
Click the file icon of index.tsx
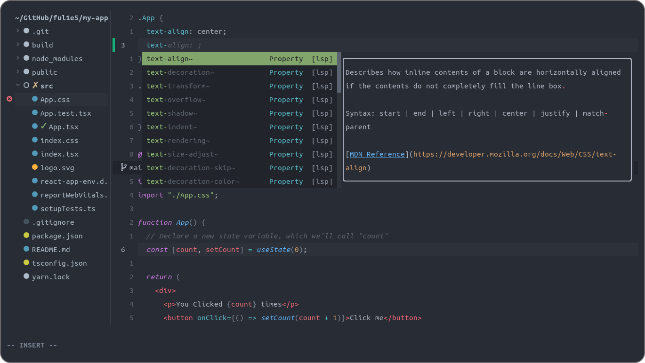pyautogui.click(x=35, y=154)
